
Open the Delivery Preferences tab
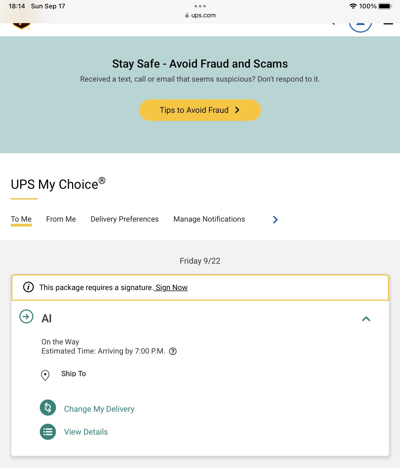pyautogui.click(x=125, y=219)
